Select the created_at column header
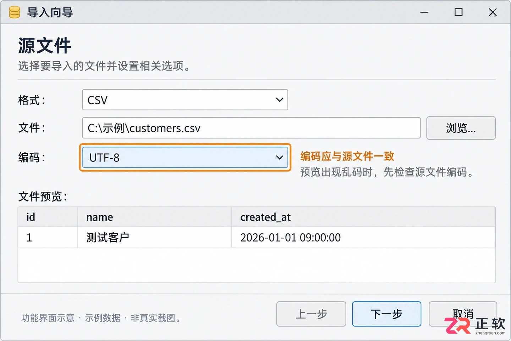Image resolution: width=511 pixels, height=341 pixels. coord(363,217)
